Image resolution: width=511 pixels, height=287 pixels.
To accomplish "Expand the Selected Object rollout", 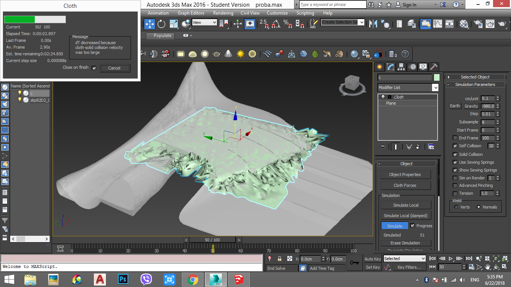I will [x=475, y=77].
